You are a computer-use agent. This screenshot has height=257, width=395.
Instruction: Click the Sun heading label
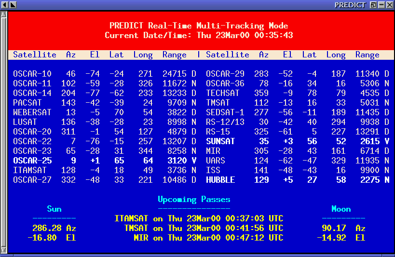click(54, 209)
